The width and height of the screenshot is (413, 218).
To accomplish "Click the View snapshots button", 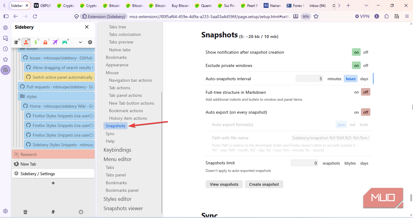I will click(x=224, y=184).
